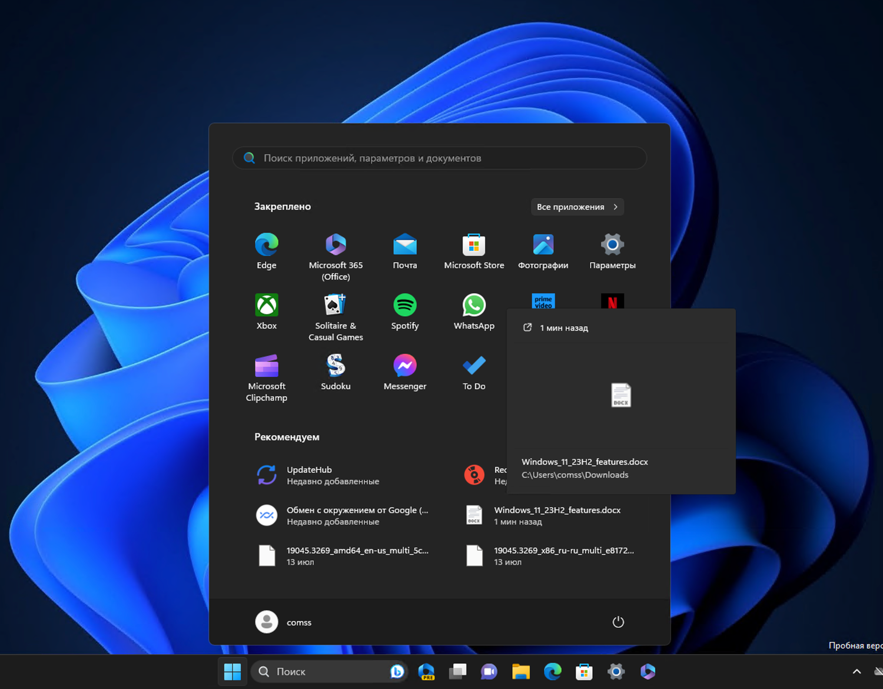Show hidden icons with the tray chevron
883x689 pixels.
point(857,671)
